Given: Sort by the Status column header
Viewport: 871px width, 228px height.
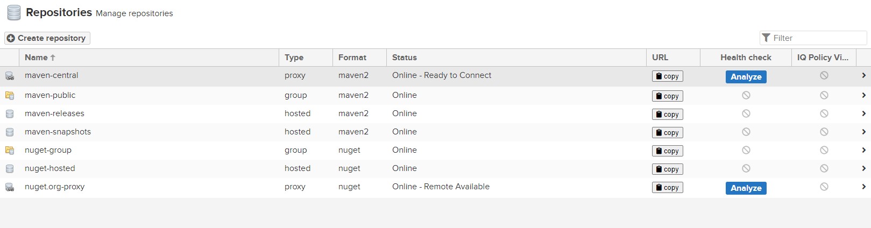Looking at the screenshot, I should click(404, 58).
